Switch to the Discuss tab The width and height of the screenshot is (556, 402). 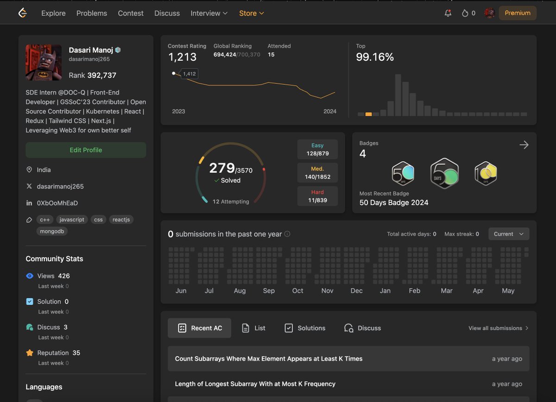pyautogui.click(x=362, y=328)
